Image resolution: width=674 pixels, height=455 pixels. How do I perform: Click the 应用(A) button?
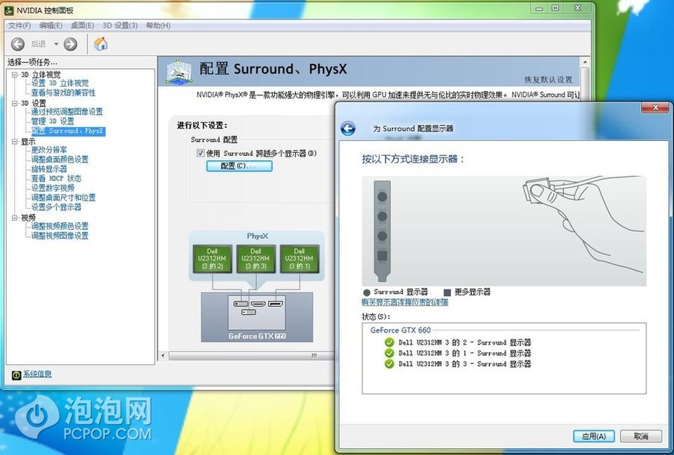(x=594, y=436)
